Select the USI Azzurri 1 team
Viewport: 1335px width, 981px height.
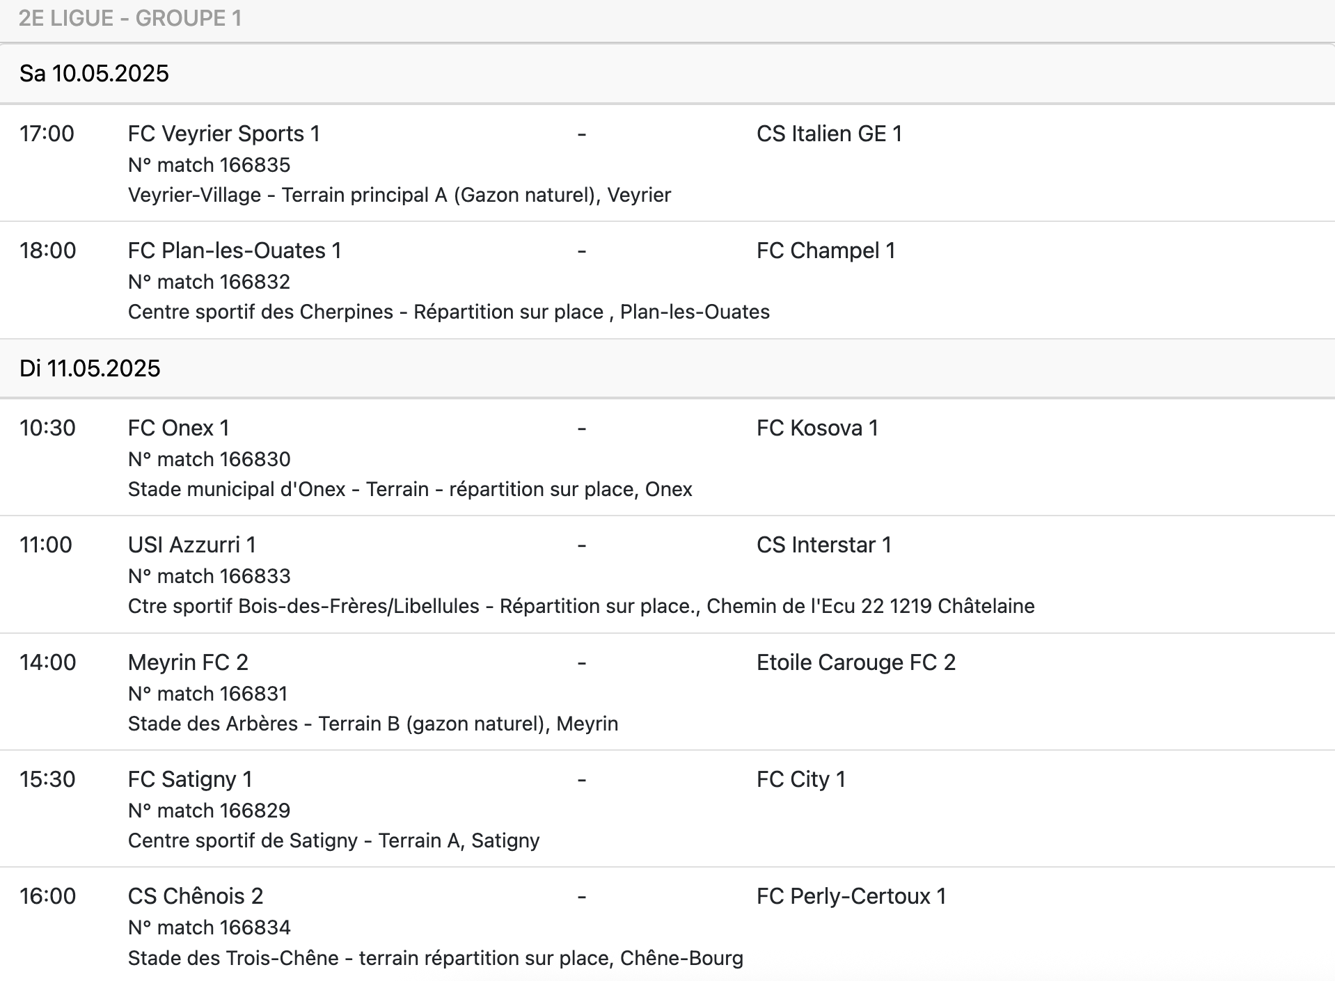pos(191,545)
